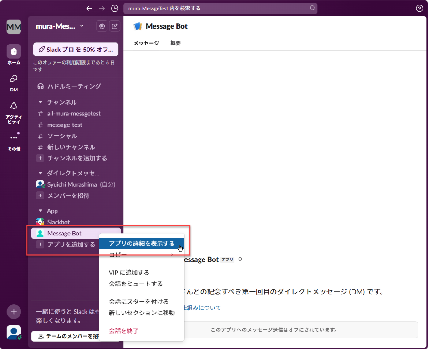The width and height of the screenshot is (428, 349).
Task: Select アプリの詳細を表示する in the context menu
Action: pos(142,244)
